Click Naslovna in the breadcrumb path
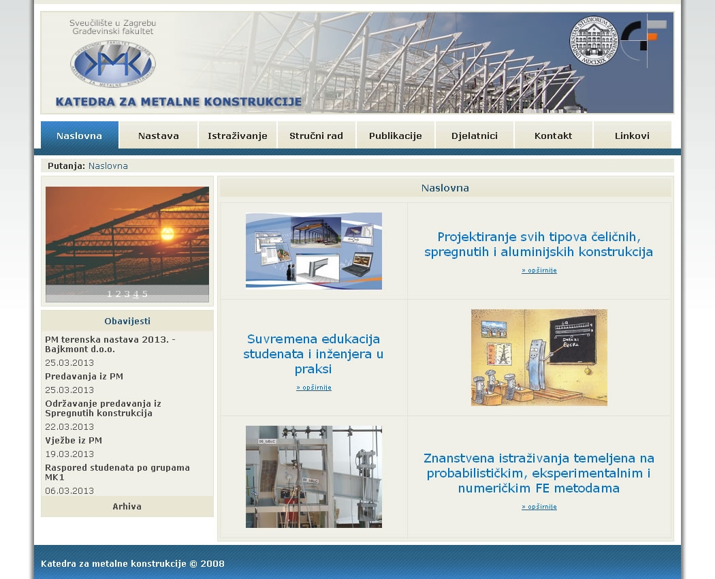 coord(108,166)
